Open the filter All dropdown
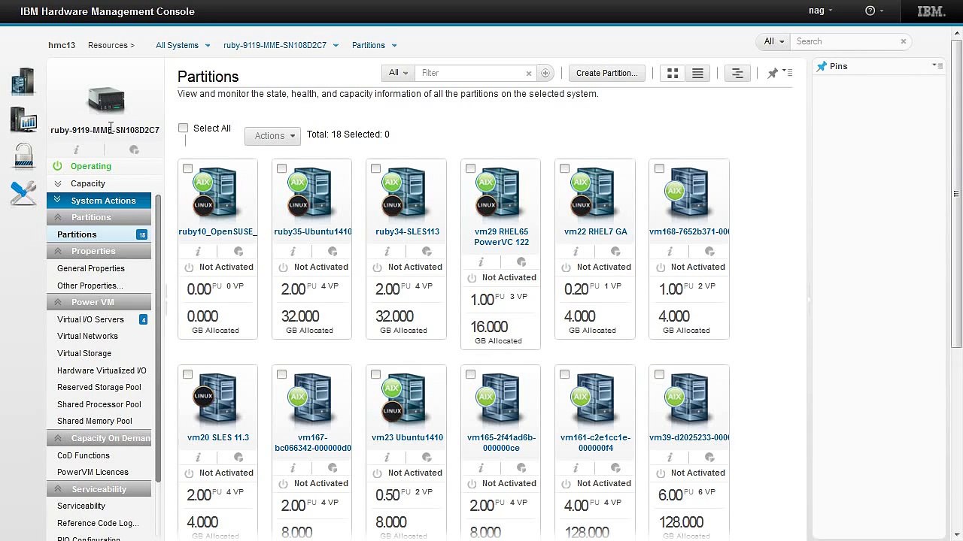The height and width of the screenshot is (541, 963). (398, 73)
